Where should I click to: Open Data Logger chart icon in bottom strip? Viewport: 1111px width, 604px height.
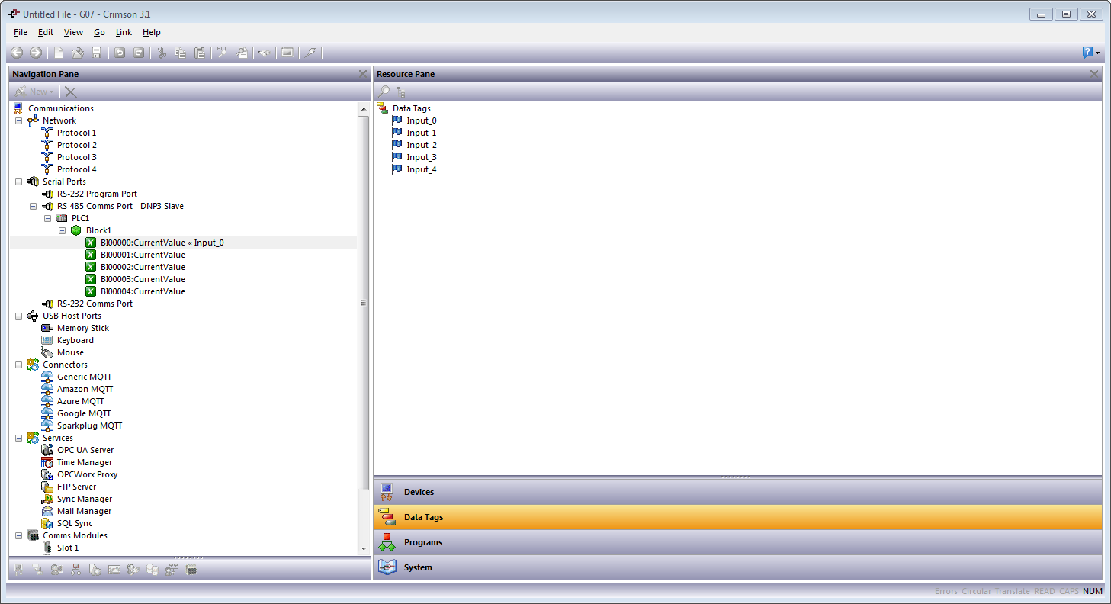(114, 569)
